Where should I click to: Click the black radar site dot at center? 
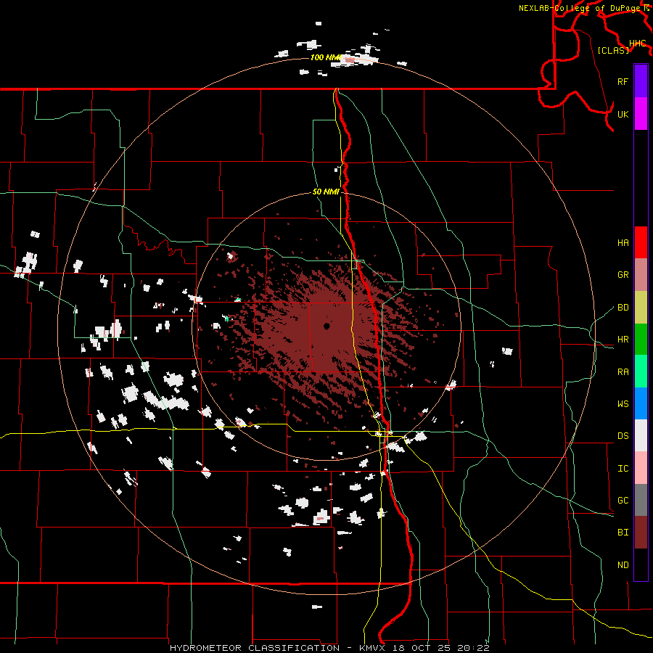326,326
